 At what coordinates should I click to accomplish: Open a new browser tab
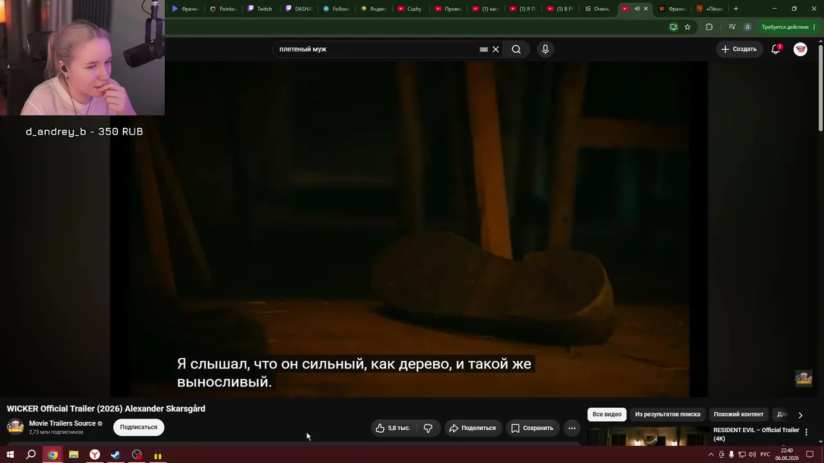tap(736, 9)
